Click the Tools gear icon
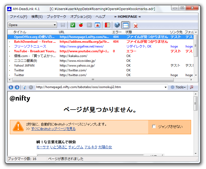 172,87
